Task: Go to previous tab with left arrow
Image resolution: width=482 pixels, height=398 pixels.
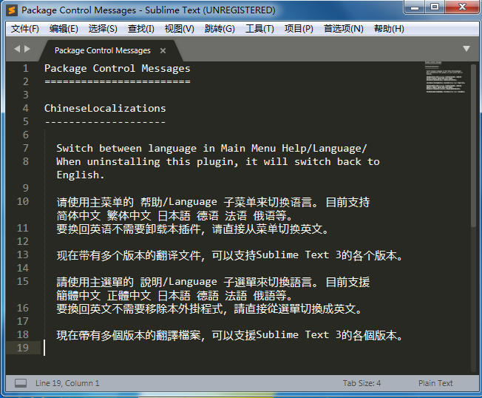Action: tap(17, 49)
